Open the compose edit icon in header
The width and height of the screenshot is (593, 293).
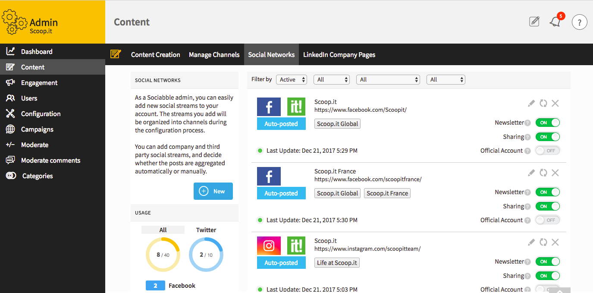click(x=534, y=21)
